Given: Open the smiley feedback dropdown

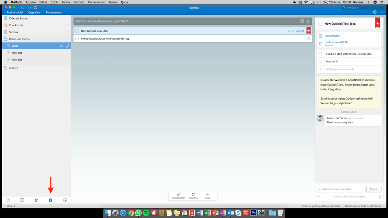Looking at the screenshot, I should 376,12.
